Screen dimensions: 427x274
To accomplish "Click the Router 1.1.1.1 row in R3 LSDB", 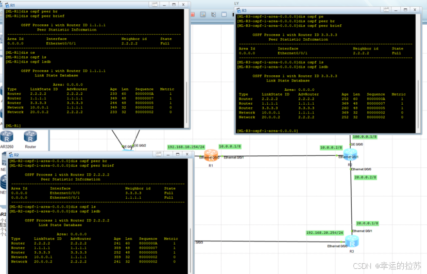I will (321, 103).
